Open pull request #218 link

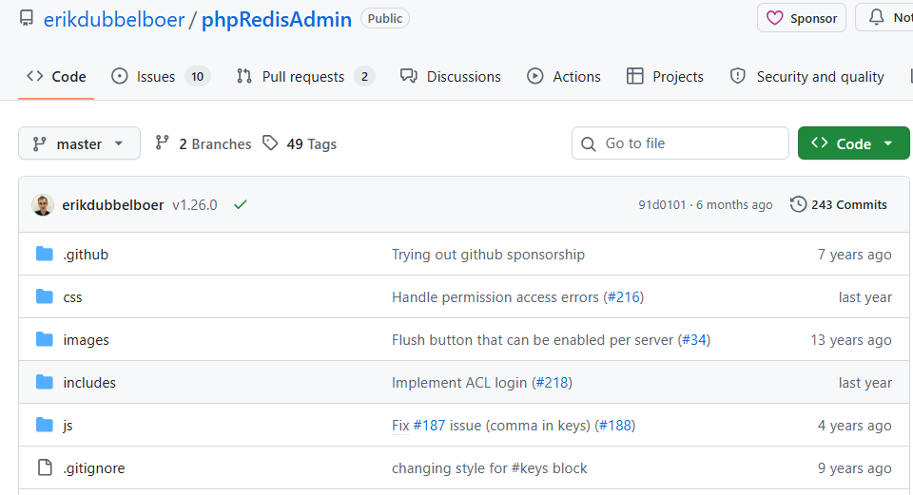[x=552, y=383]
